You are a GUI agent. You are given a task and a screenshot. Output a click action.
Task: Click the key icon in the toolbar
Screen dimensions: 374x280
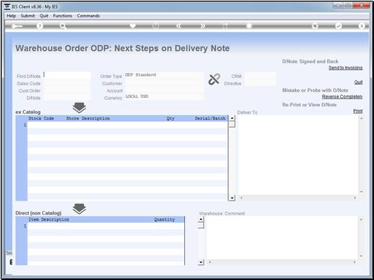click(17, 26)
